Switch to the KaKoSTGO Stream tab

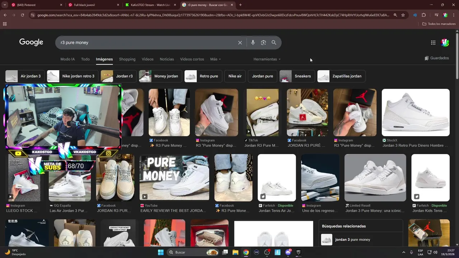pos(151,5)
